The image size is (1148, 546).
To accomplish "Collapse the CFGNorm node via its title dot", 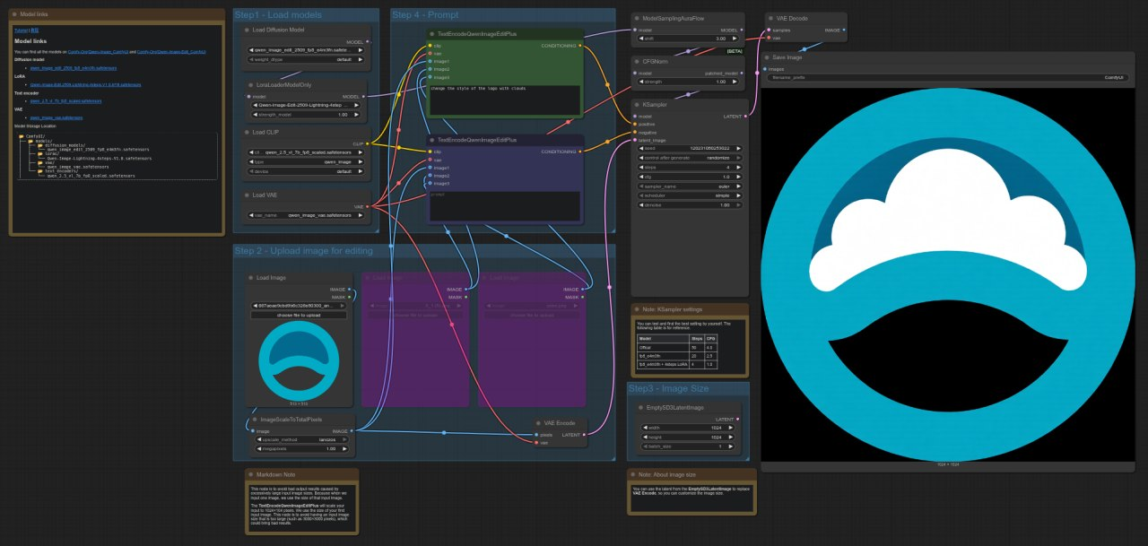I will tap(637, 62).
